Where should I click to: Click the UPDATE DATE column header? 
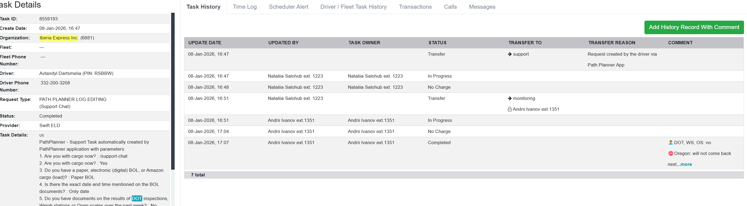205,43
